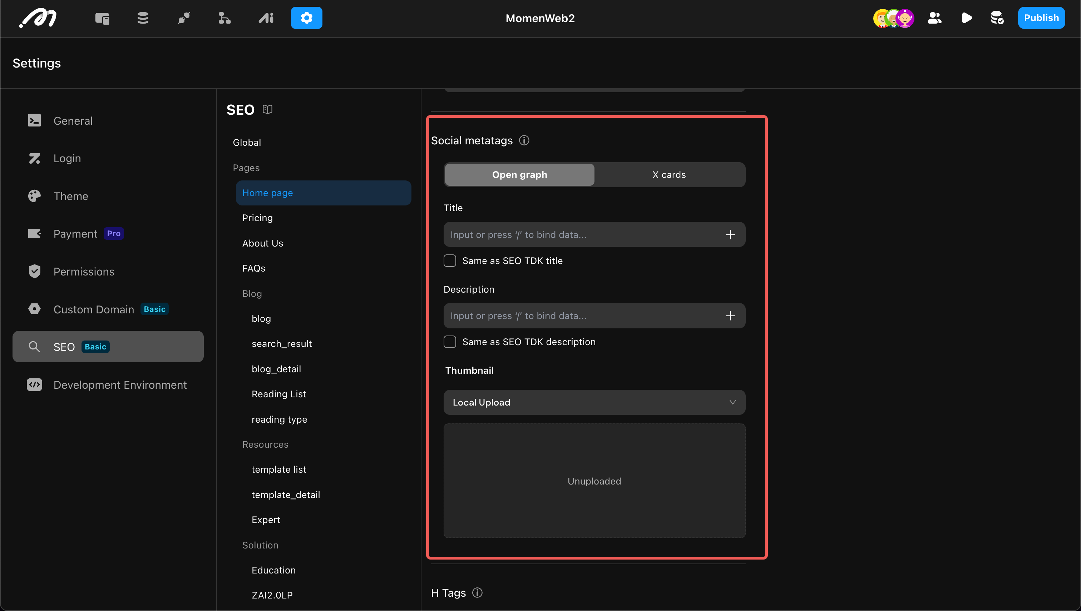Viewport: 1081px width, 611px height.
Task: Open the data model database icon
Action: tap(143, 18)
